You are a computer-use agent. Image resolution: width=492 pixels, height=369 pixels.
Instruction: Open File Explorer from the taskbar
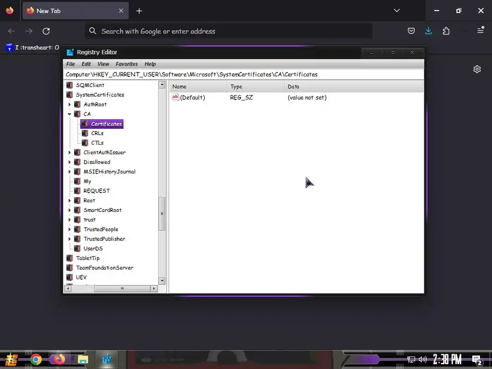pos(83,359)
